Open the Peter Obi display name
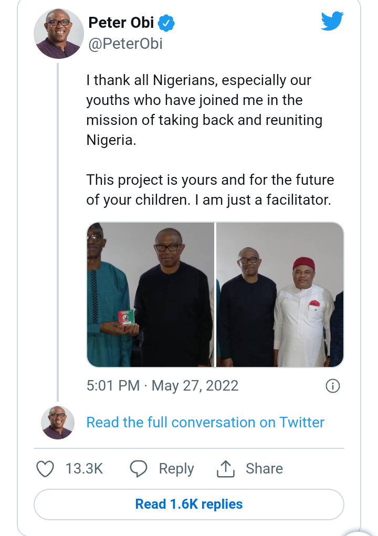Image resolution: width=378 pixels, height=536 pixels. tap(121, 23)
